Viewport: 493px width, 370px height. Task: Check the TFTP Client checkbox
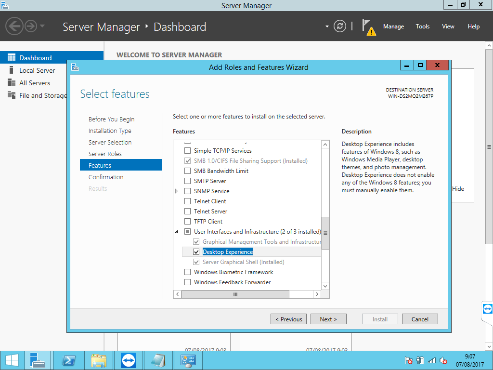tap(187, 221)
